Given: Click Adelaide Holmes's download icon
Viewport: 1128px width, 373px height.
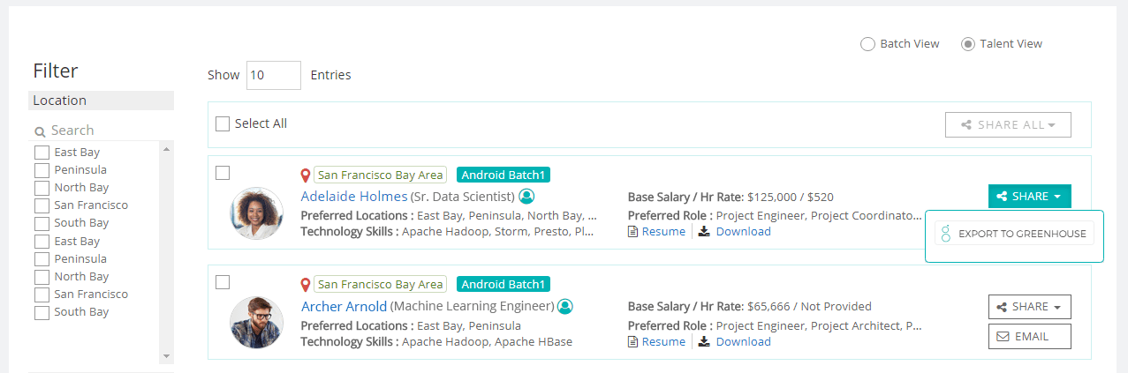Looking at the screenshot, I should pyautogui.click(x=704, y=232).
